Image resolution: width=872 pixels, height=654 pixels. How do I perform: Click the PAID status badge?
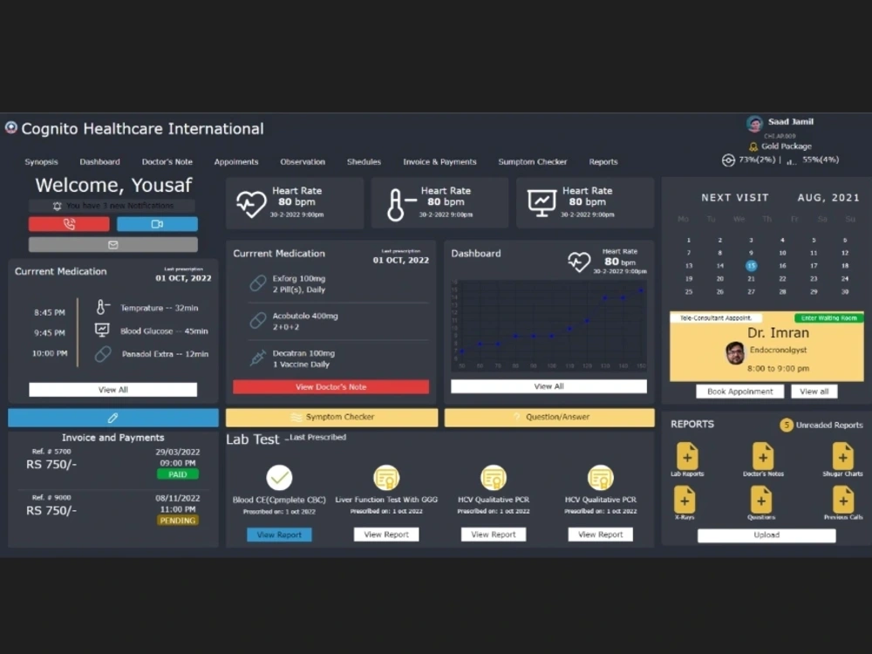point(177,474)
